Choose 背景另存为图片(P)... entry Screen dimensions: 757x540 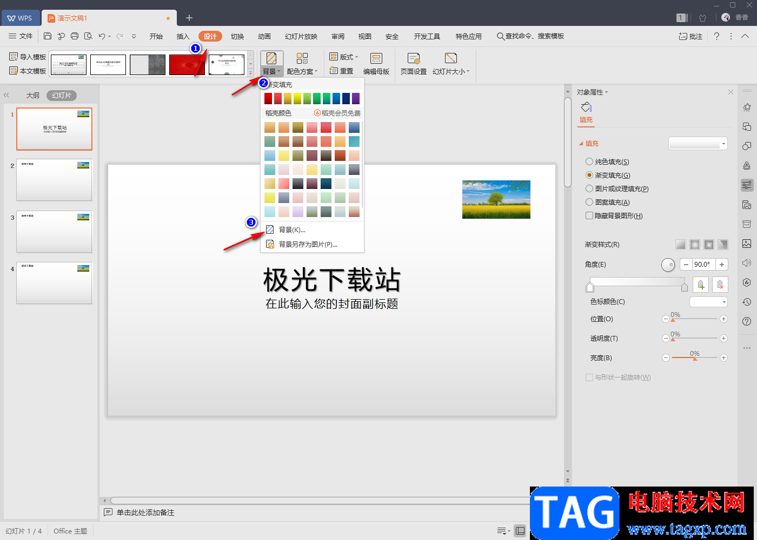pyautogui.click(x=312, y=244)
